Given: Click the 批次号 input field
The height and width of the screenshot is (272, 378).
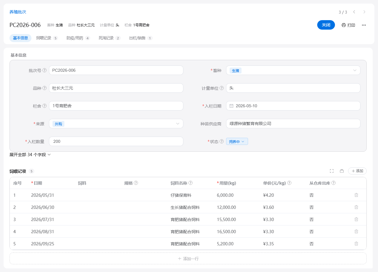Looking at the screenshot, I should point(116,70).
